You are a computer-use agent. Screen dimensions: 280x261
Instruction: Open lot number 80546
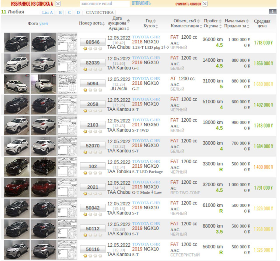(x=92, y=42)
